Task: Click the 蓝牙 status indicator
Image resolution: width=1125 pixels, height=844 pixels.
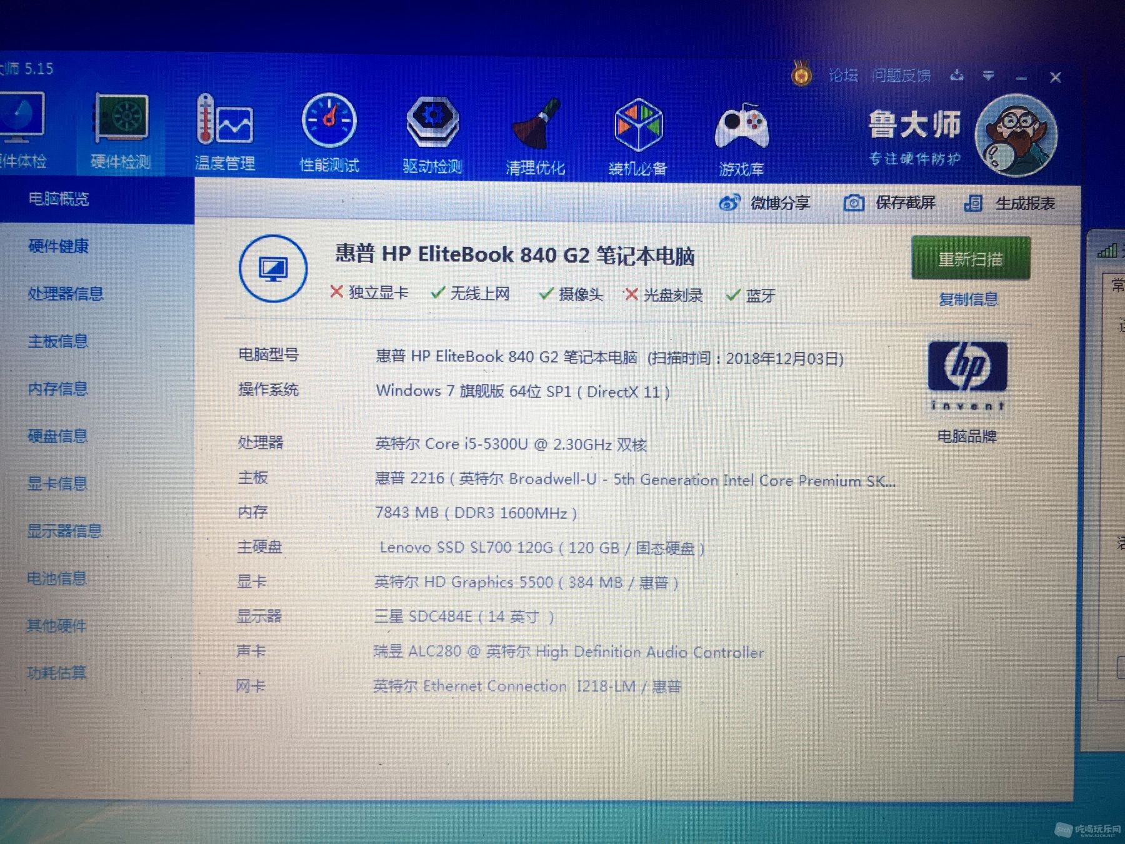Action: coord(751,295)
